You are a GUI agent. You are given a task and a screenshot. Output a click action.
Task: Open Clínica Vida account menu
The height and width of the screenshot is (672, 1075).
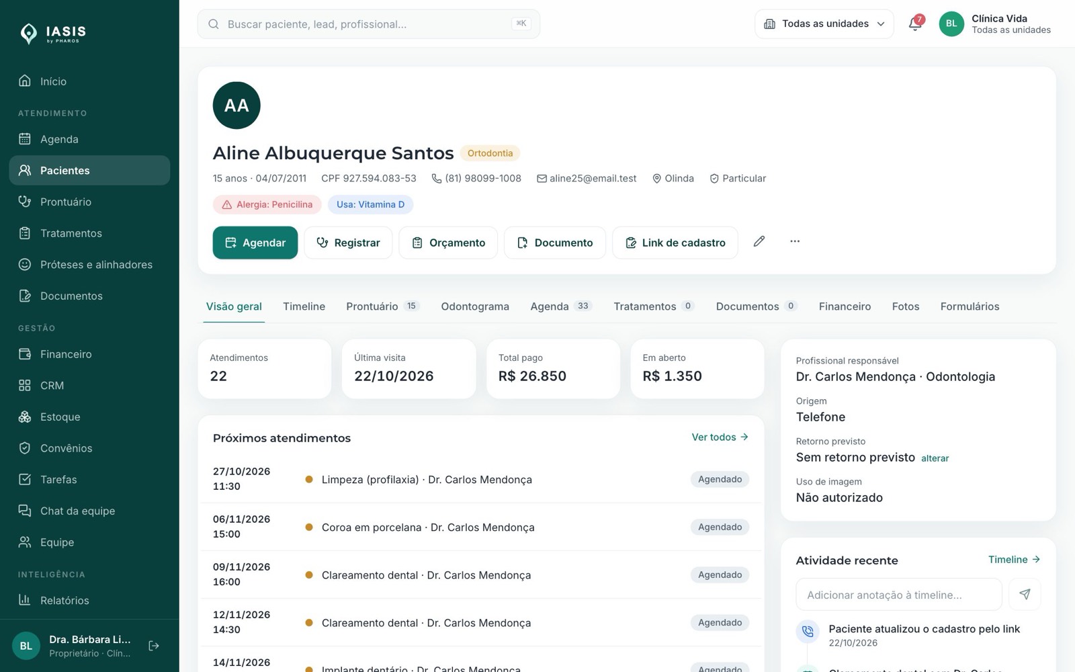click(996, 24)
